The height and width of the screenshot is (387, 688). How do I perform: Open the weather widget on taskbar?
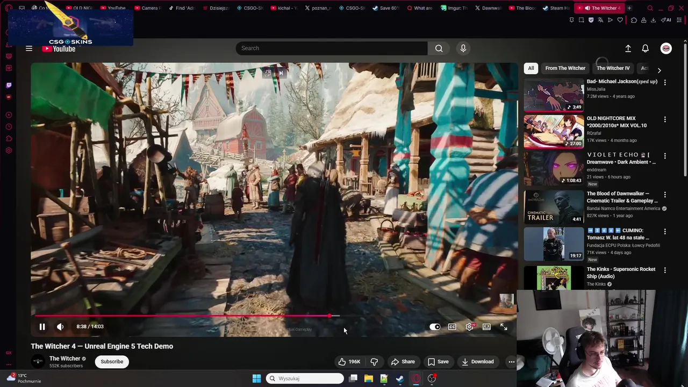click(23, 378)
